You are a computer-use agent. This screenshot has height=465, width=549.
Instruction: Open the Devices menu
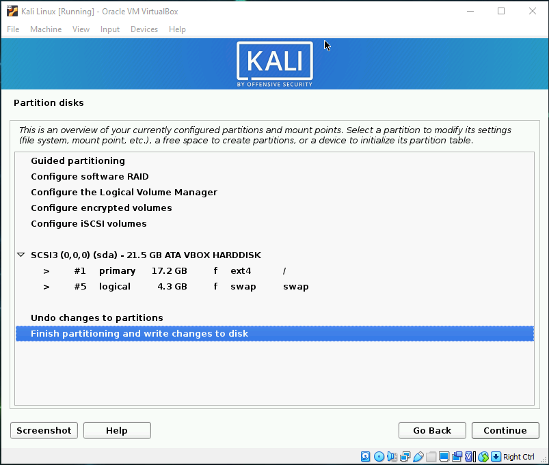(144, 29)
